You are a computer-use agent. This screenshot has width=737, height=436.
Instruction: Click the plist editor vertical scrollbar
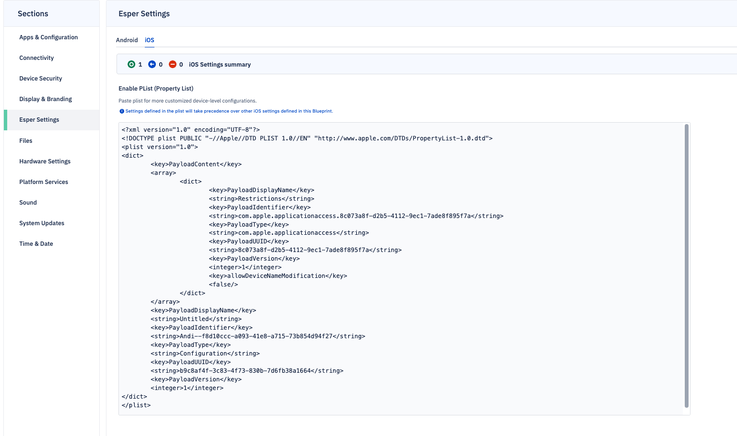coord(686,266)
